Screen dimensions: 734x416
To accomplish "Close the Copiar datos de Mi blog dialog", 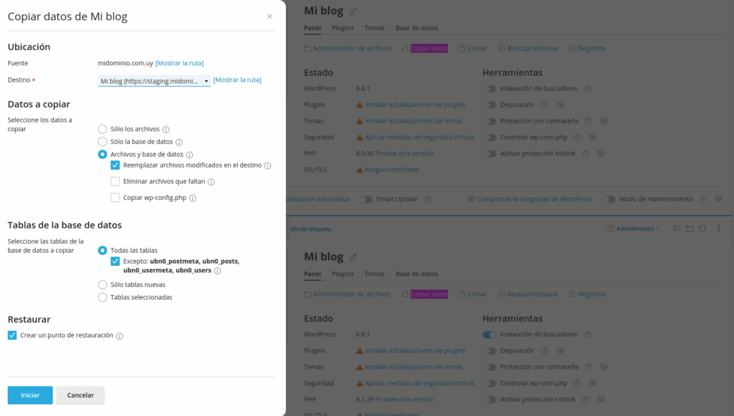I will point(270,16).
